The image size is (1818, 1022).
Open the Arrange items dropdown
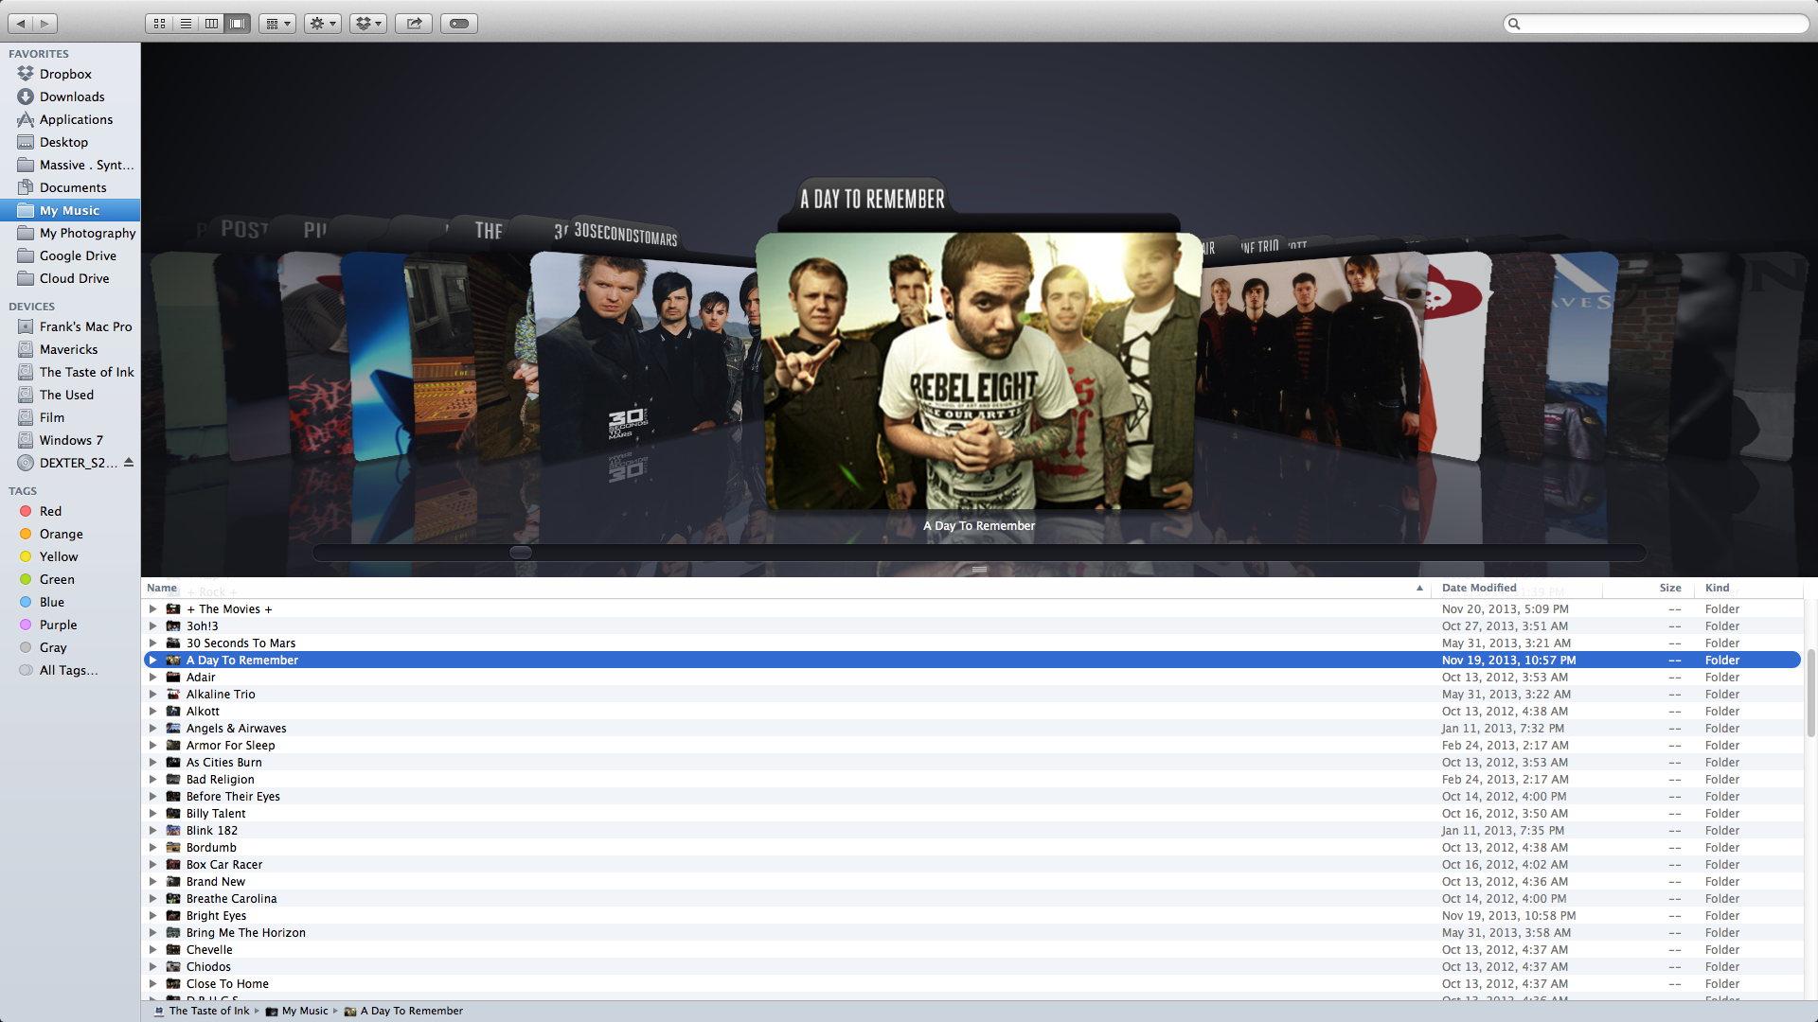[x=277, y=24]
